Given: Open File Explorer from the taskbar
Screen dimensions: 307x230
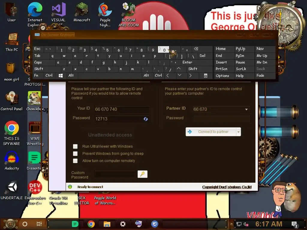Looking at the screenshot, I should pos(107,224).
